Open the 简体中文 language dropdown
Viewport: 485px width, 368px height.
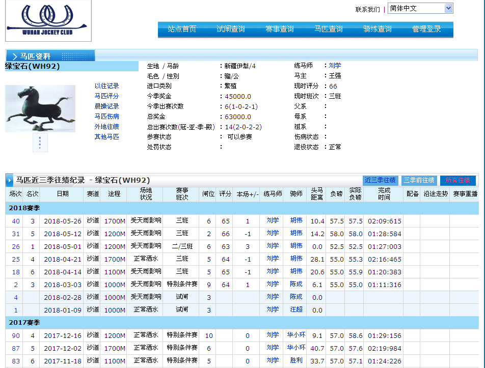tap(420, 8)
